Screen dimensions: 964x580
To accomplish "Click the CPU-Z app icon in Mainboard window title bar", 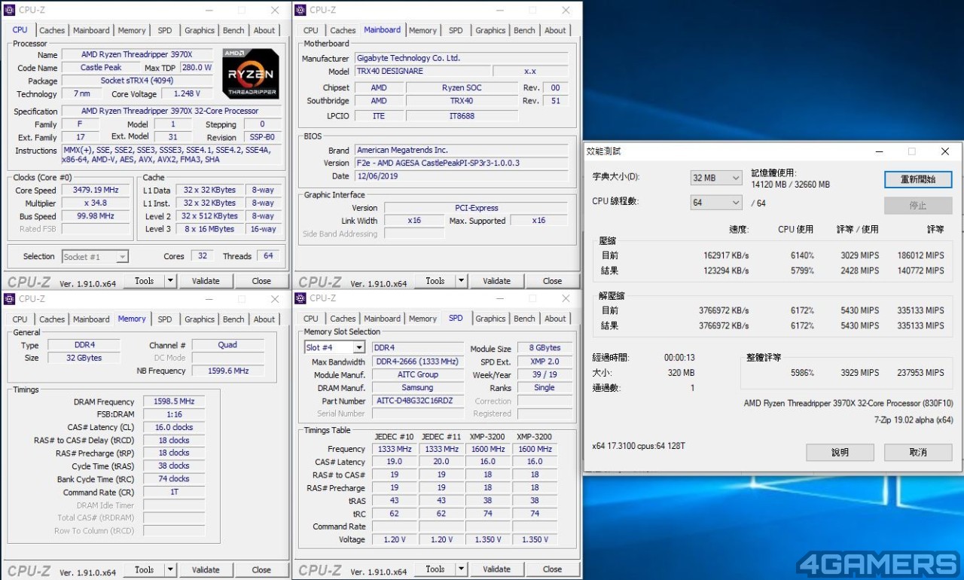I will 300,10.
